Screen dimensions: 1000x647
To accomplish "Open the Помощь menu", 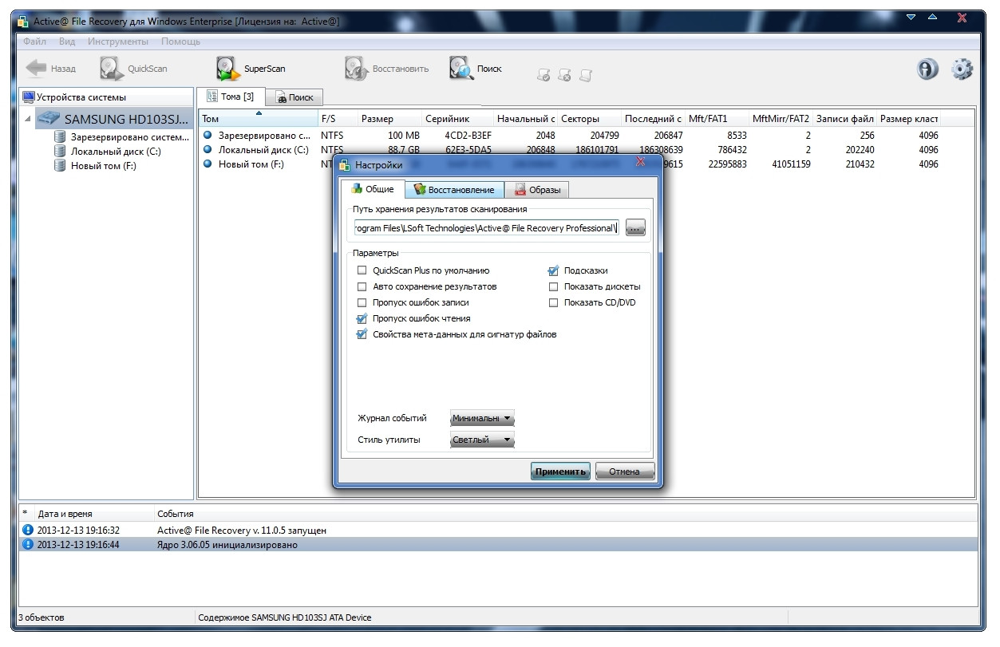I will [x=180, y=41].
